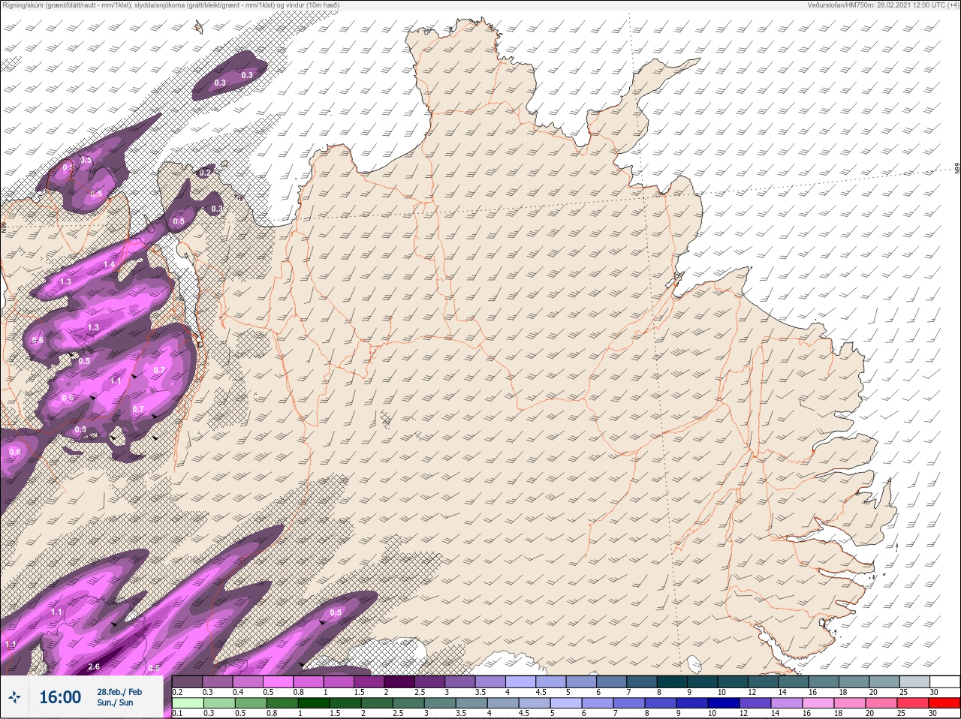This screenshot has height=719, width=961.
Task: Pick the lightest green 0.1–0.3 swatch in the rain legend
Action: click(x=188, y=702)
